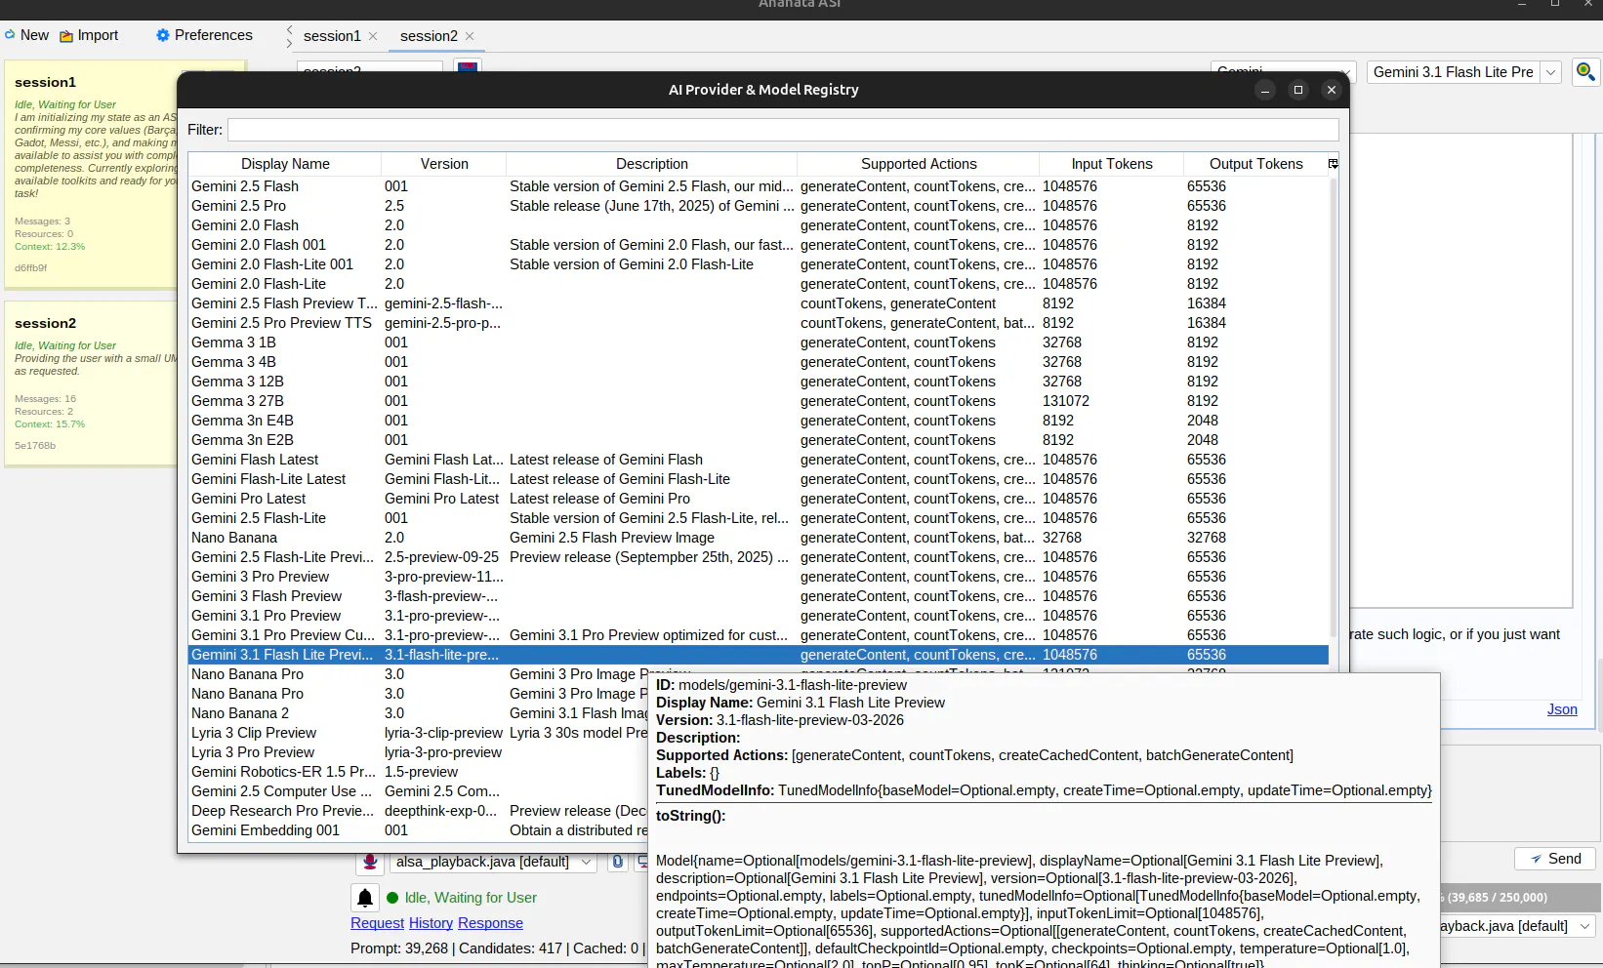Select the Deep Research Pro Preview row
The height and width of the screenshot is (968, 1603).
[418, 811]
